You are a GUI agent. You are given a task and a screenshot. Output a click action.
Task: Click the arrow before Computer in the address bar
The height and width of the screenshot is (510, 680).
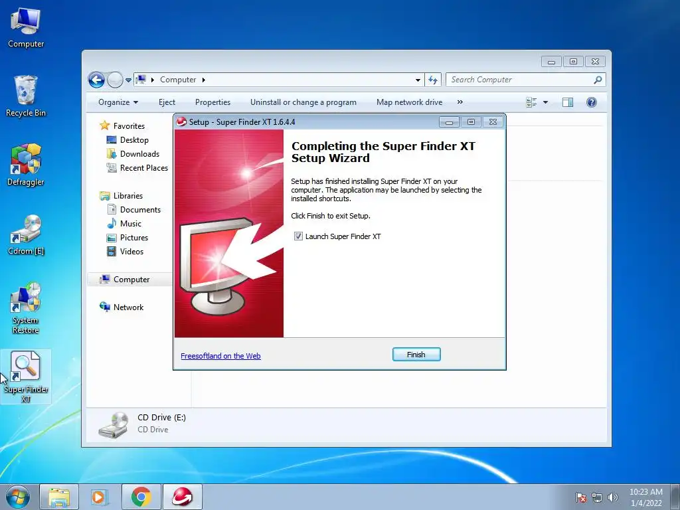tap(153, 80)
